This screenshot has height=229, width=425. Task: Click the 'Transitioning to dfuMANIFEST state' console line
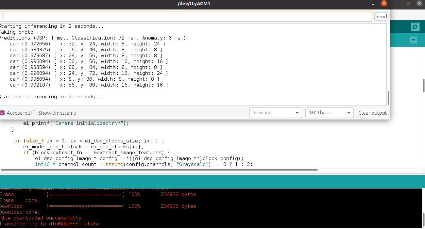[x=49, y=224]
